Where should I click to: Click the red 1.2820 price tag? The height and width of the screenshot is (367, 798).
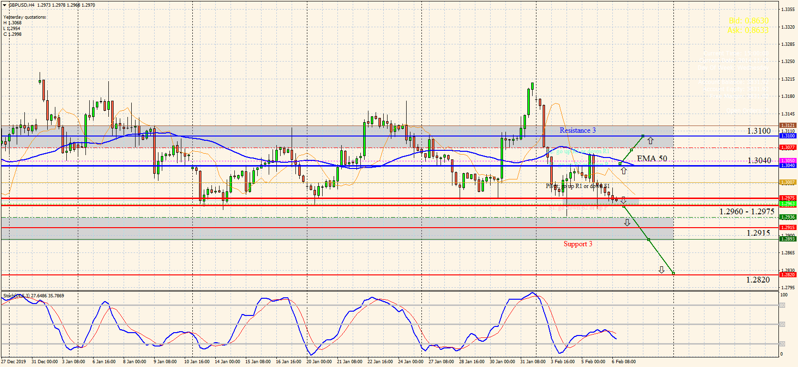click(x=787, y=275)
